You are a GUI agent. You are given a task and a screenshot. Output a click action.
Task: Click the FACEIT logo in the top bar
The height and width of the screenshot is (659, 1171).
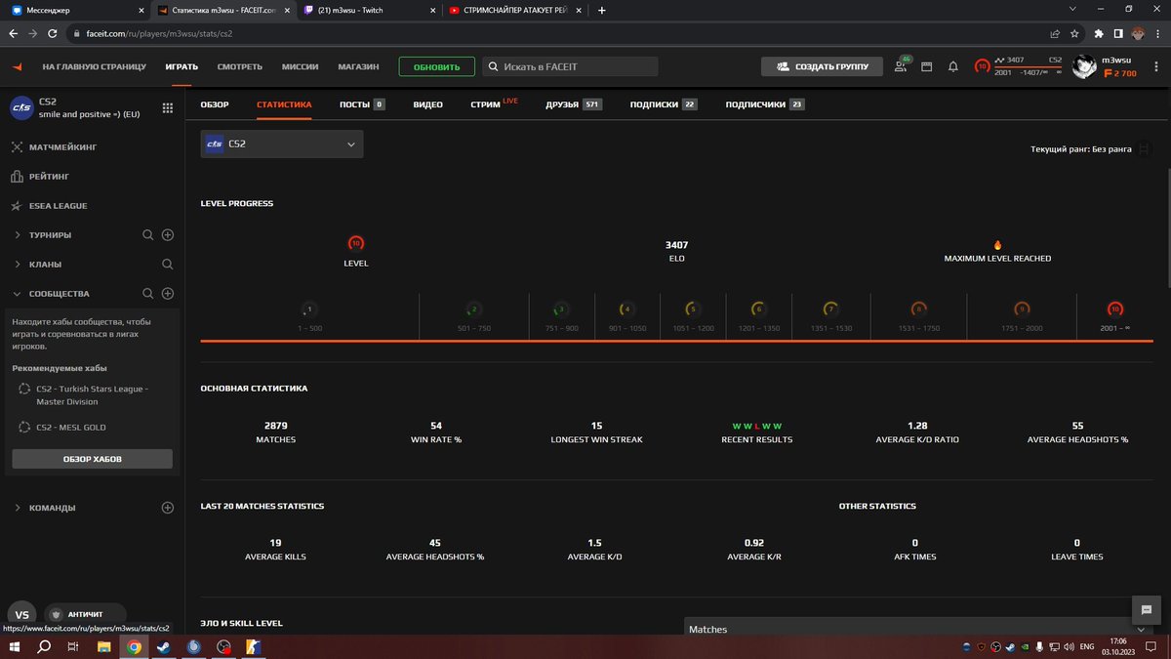click(18, 66)
